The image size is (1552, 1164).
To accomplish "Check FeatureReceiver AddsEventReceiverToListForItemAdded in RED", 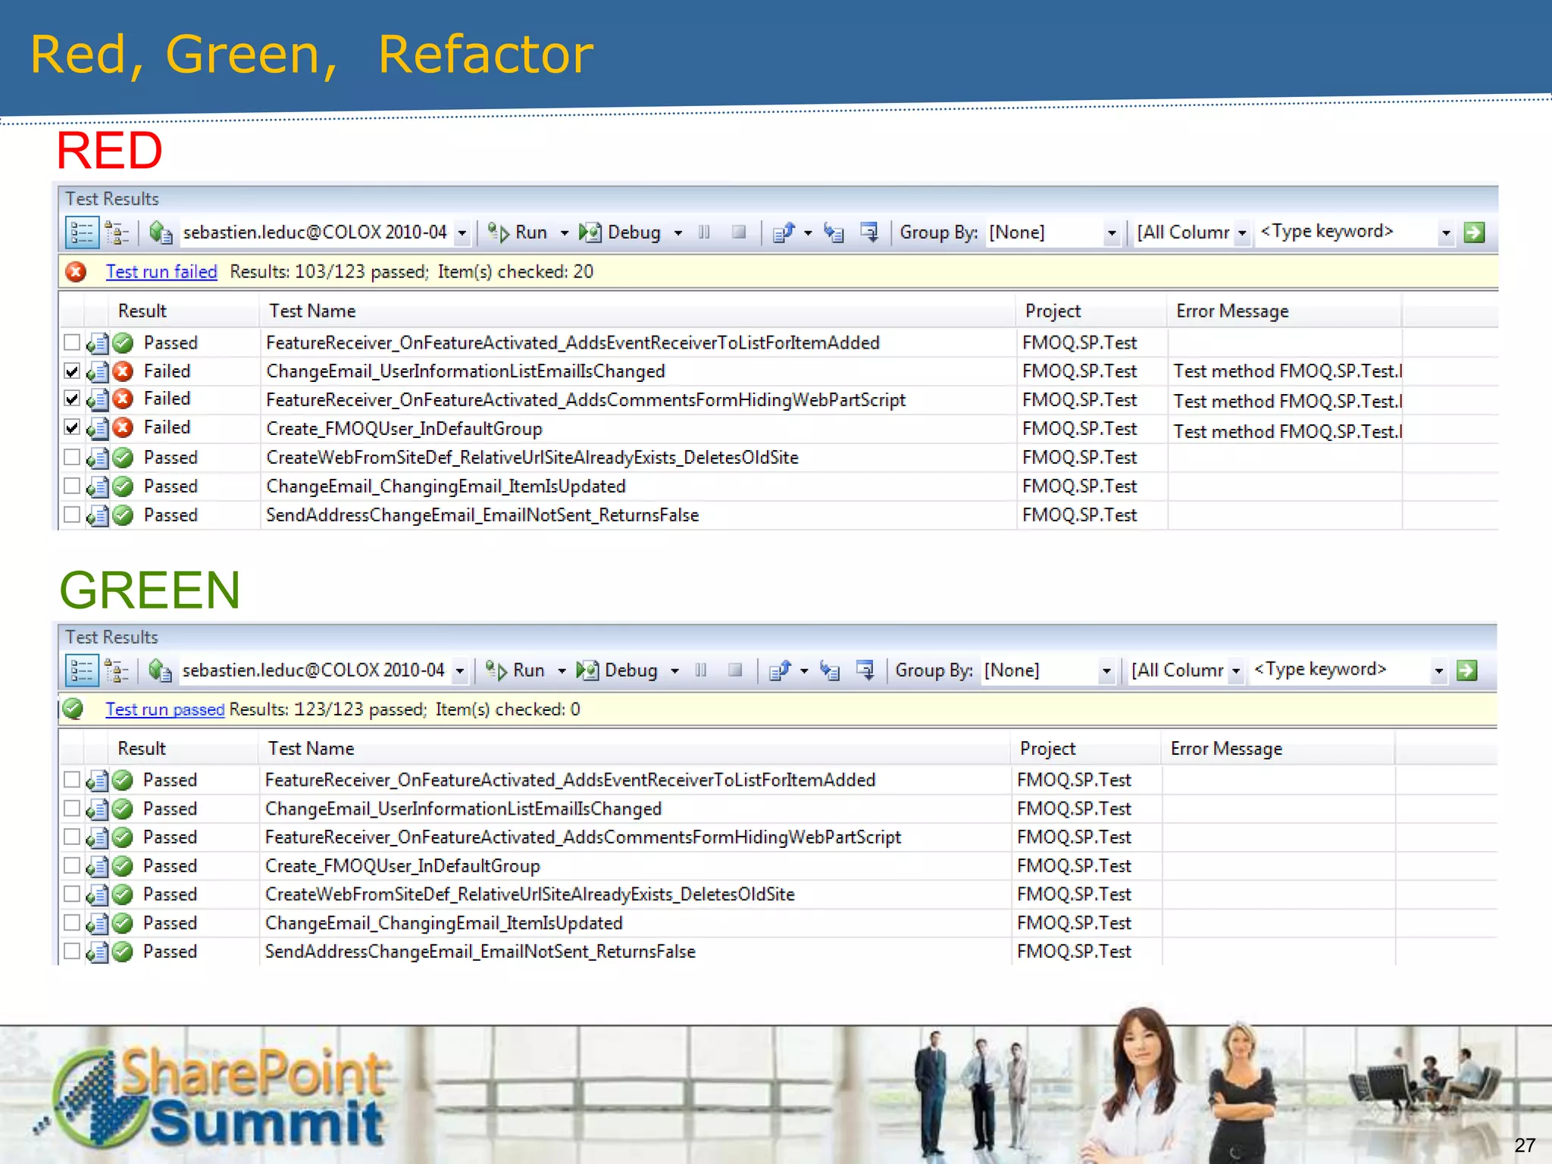I will [72, 343].
